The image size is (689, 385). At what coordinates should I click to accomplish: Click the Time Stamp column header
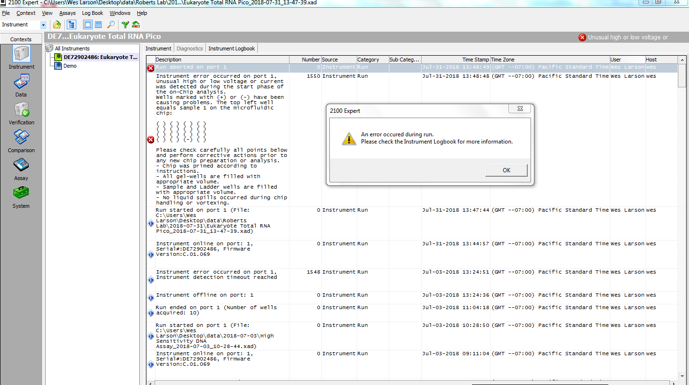click(x=456, y=60)
